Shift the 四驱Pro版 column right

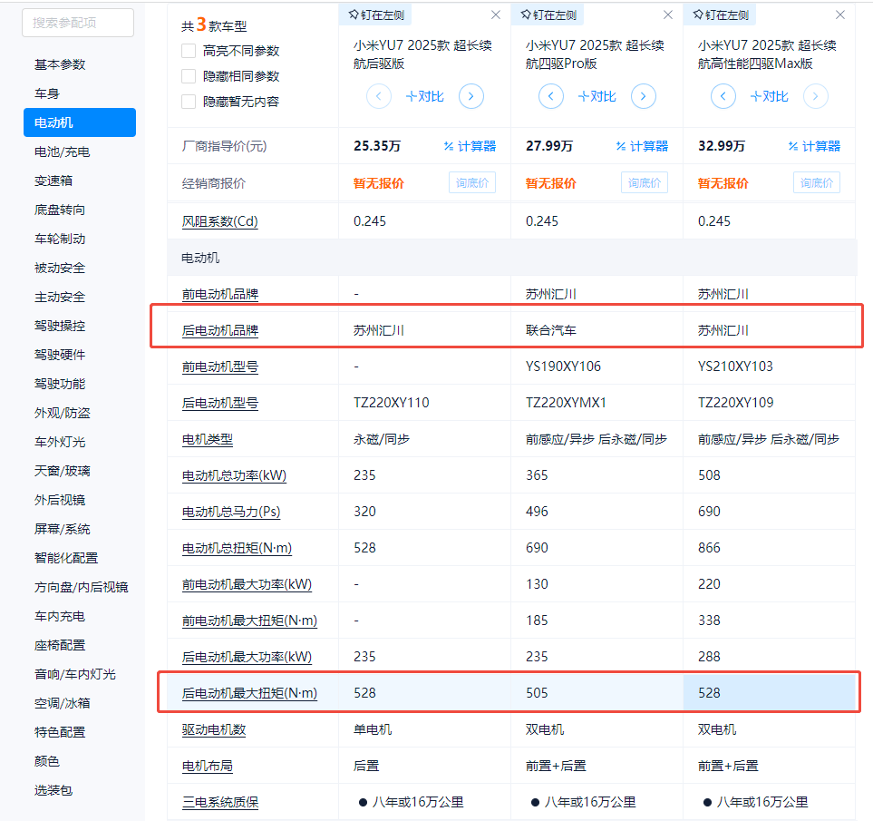[643, 96]
